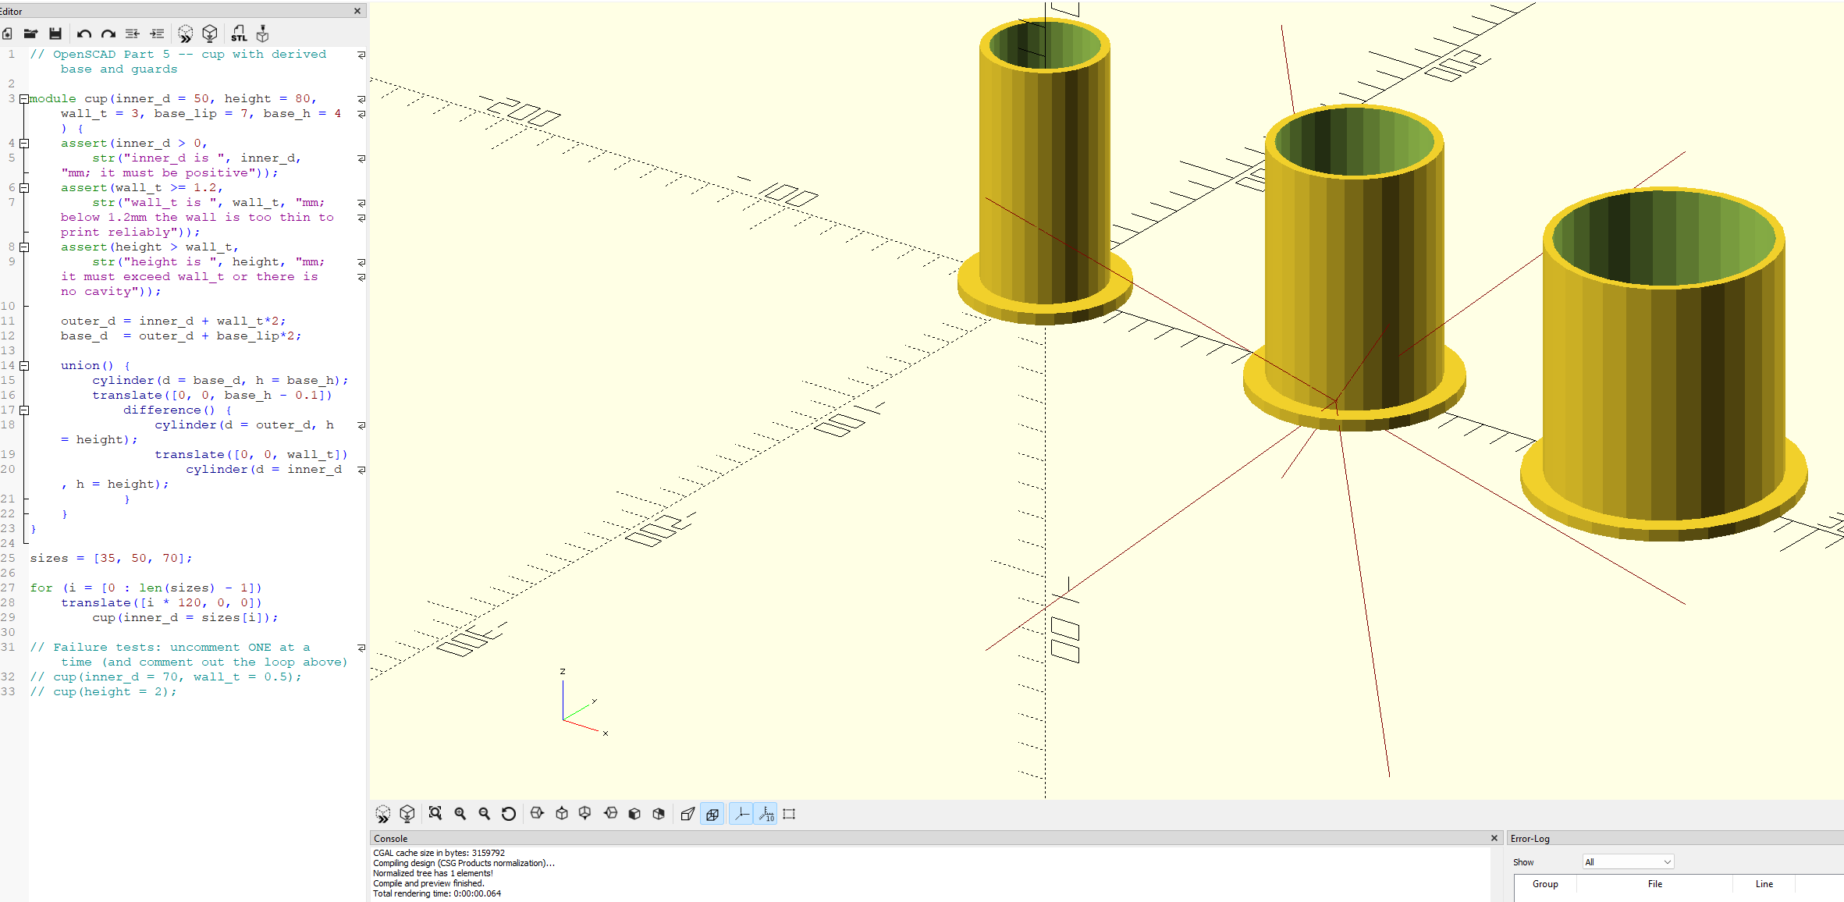The height and width of the screenshot is (902, 1844).
Task: Redo the last undone edit
Action: pos(108,34)
